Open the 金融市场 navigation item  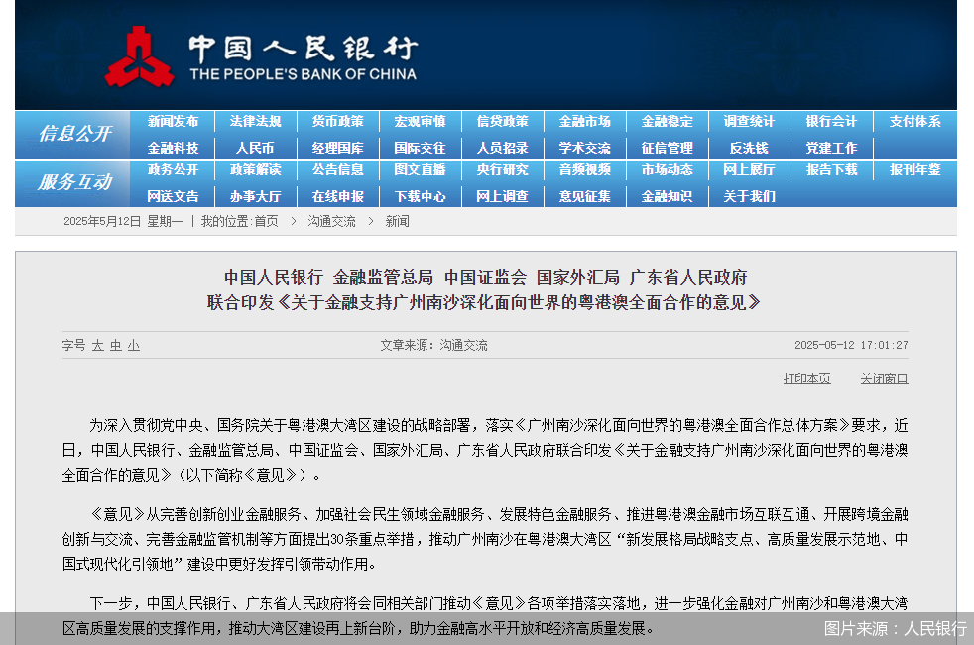[x=584, y=121]
